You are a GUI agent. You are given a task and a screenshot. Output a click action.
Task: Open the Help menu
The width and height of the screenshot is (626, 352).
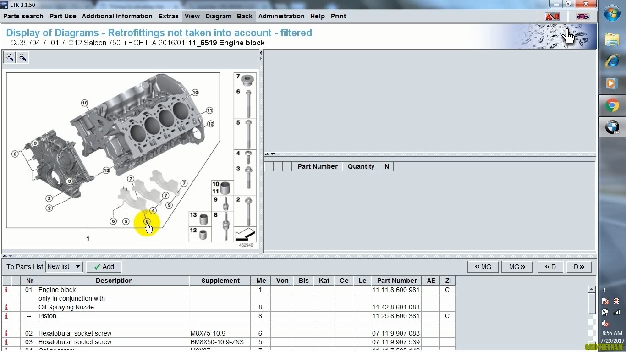point(318,16)
